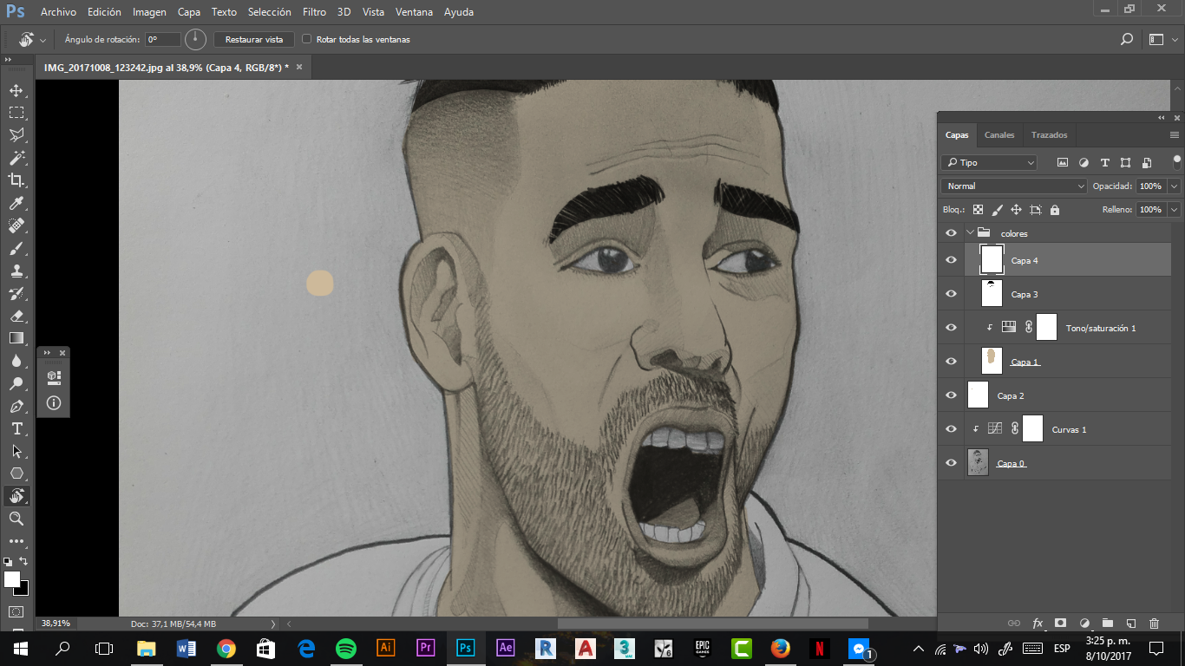Switch to the Trazados tab

1049,135
